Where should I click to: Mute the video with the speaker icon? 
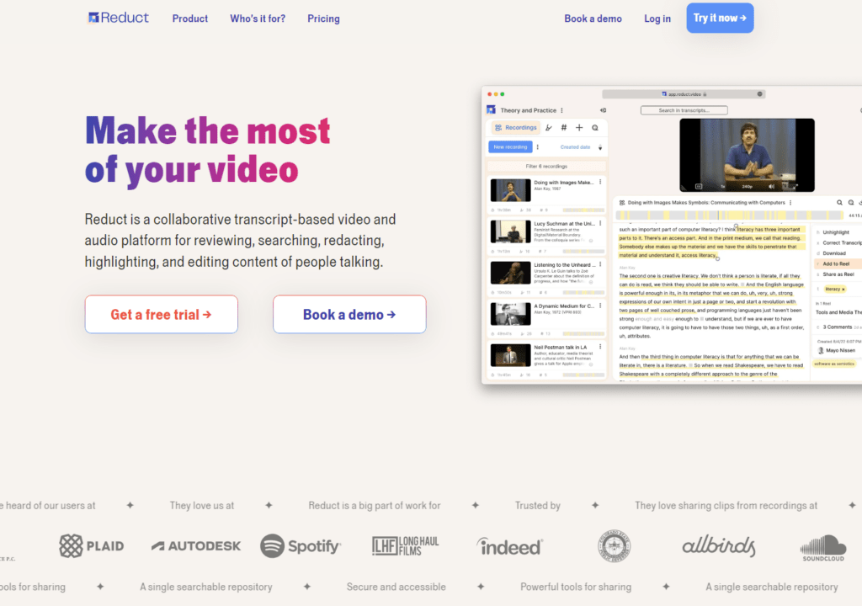pyautogui.click(x=769, y=186)
